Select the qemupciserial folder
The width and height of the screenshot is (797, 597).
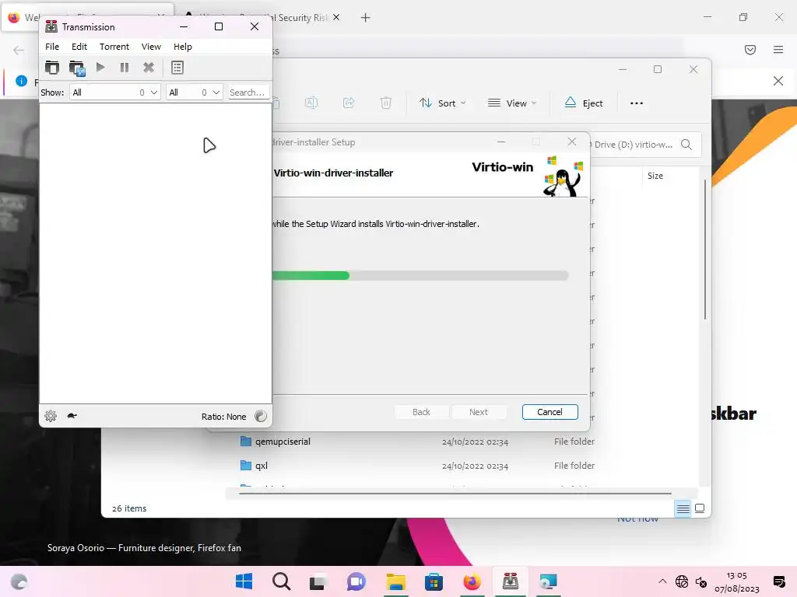[x=283, y=442]
